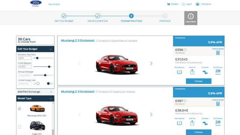View Key Features book icon for Manual Mustang
The image size is (240, 135).
(x=179, y=72)
